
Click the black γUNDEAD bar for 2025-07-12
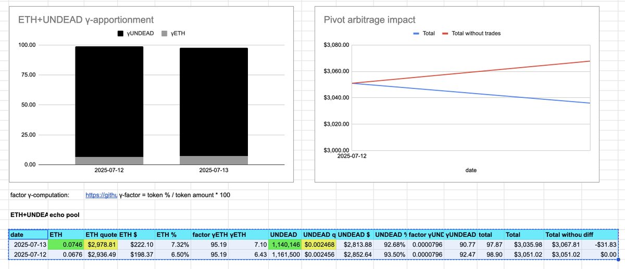click(109, 101)
